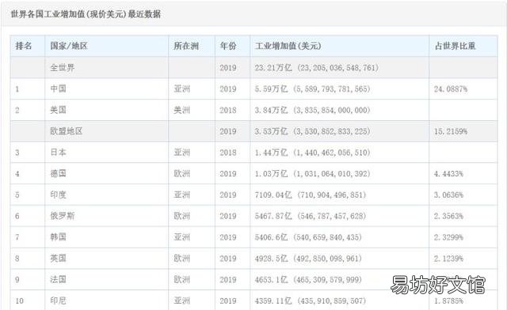Screen dimensions: 507x310
Task: Click the 2.3299% share cell
Action: (x=449, y=237)
